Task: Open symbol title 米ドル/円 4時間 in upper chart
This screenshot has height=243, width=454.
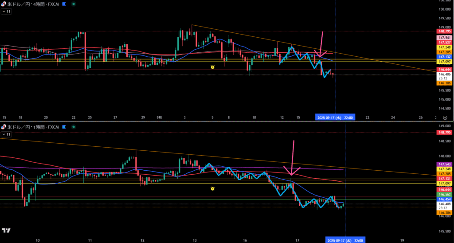Action: click(x=33, y=4)
